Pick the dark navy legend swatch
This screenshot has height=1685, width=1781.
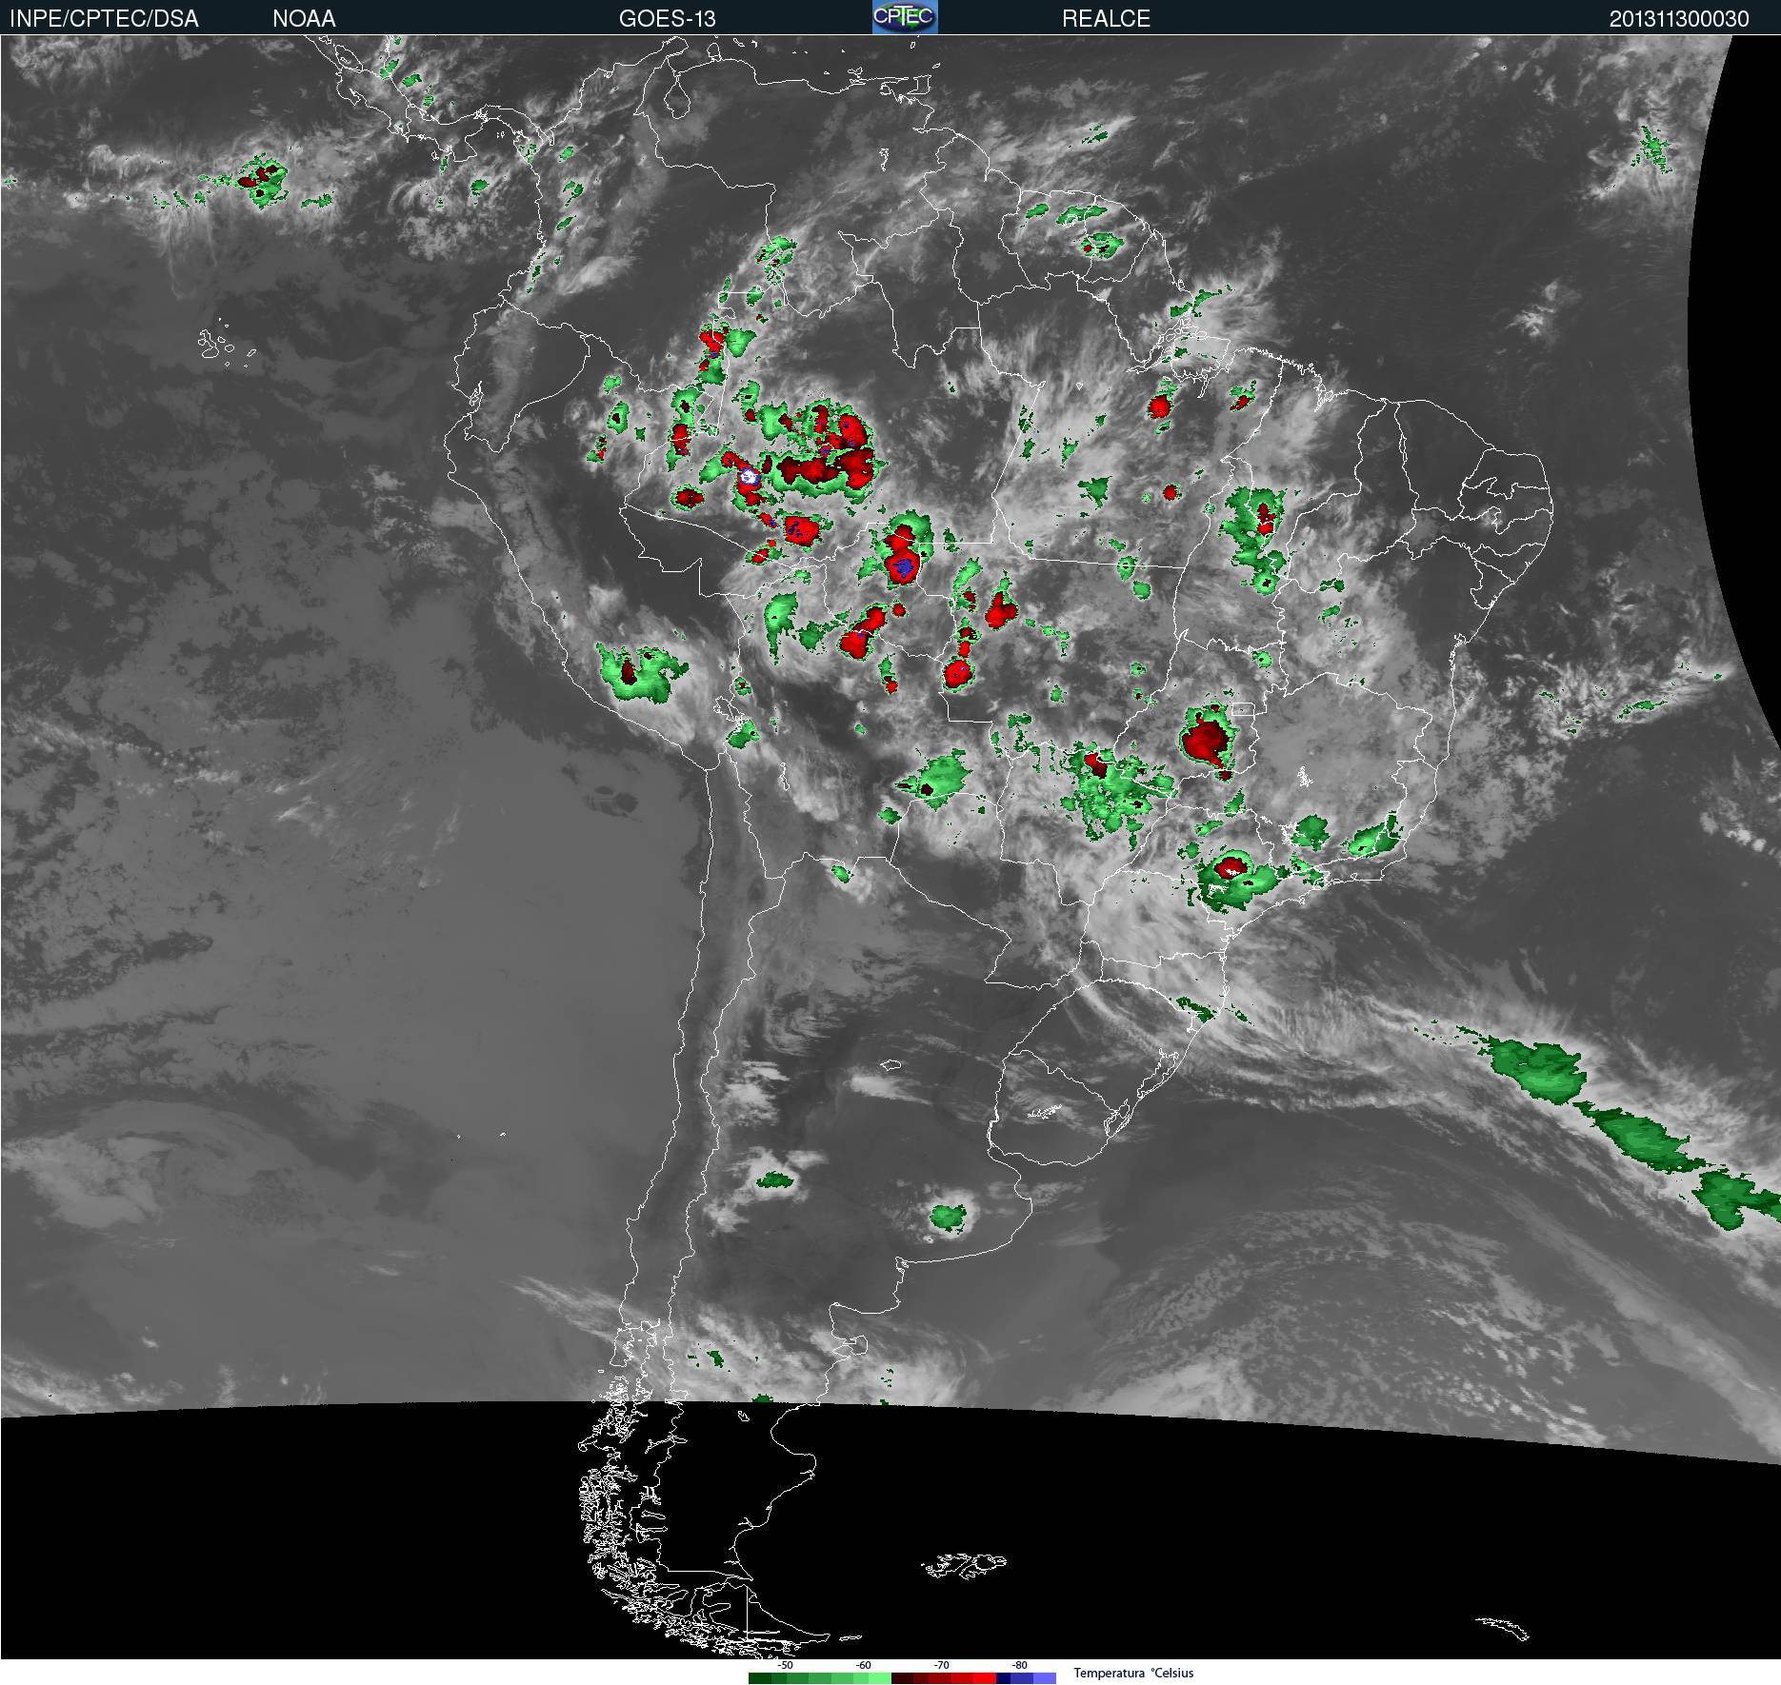click(x=1003, y=1678)
